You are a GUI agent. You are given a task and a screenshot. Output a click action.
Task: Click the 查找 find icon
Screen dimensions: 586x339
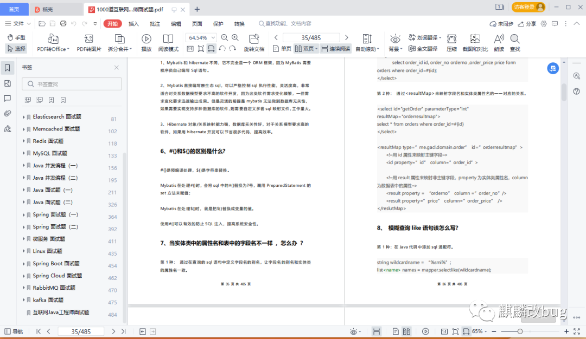coord(515,43)
